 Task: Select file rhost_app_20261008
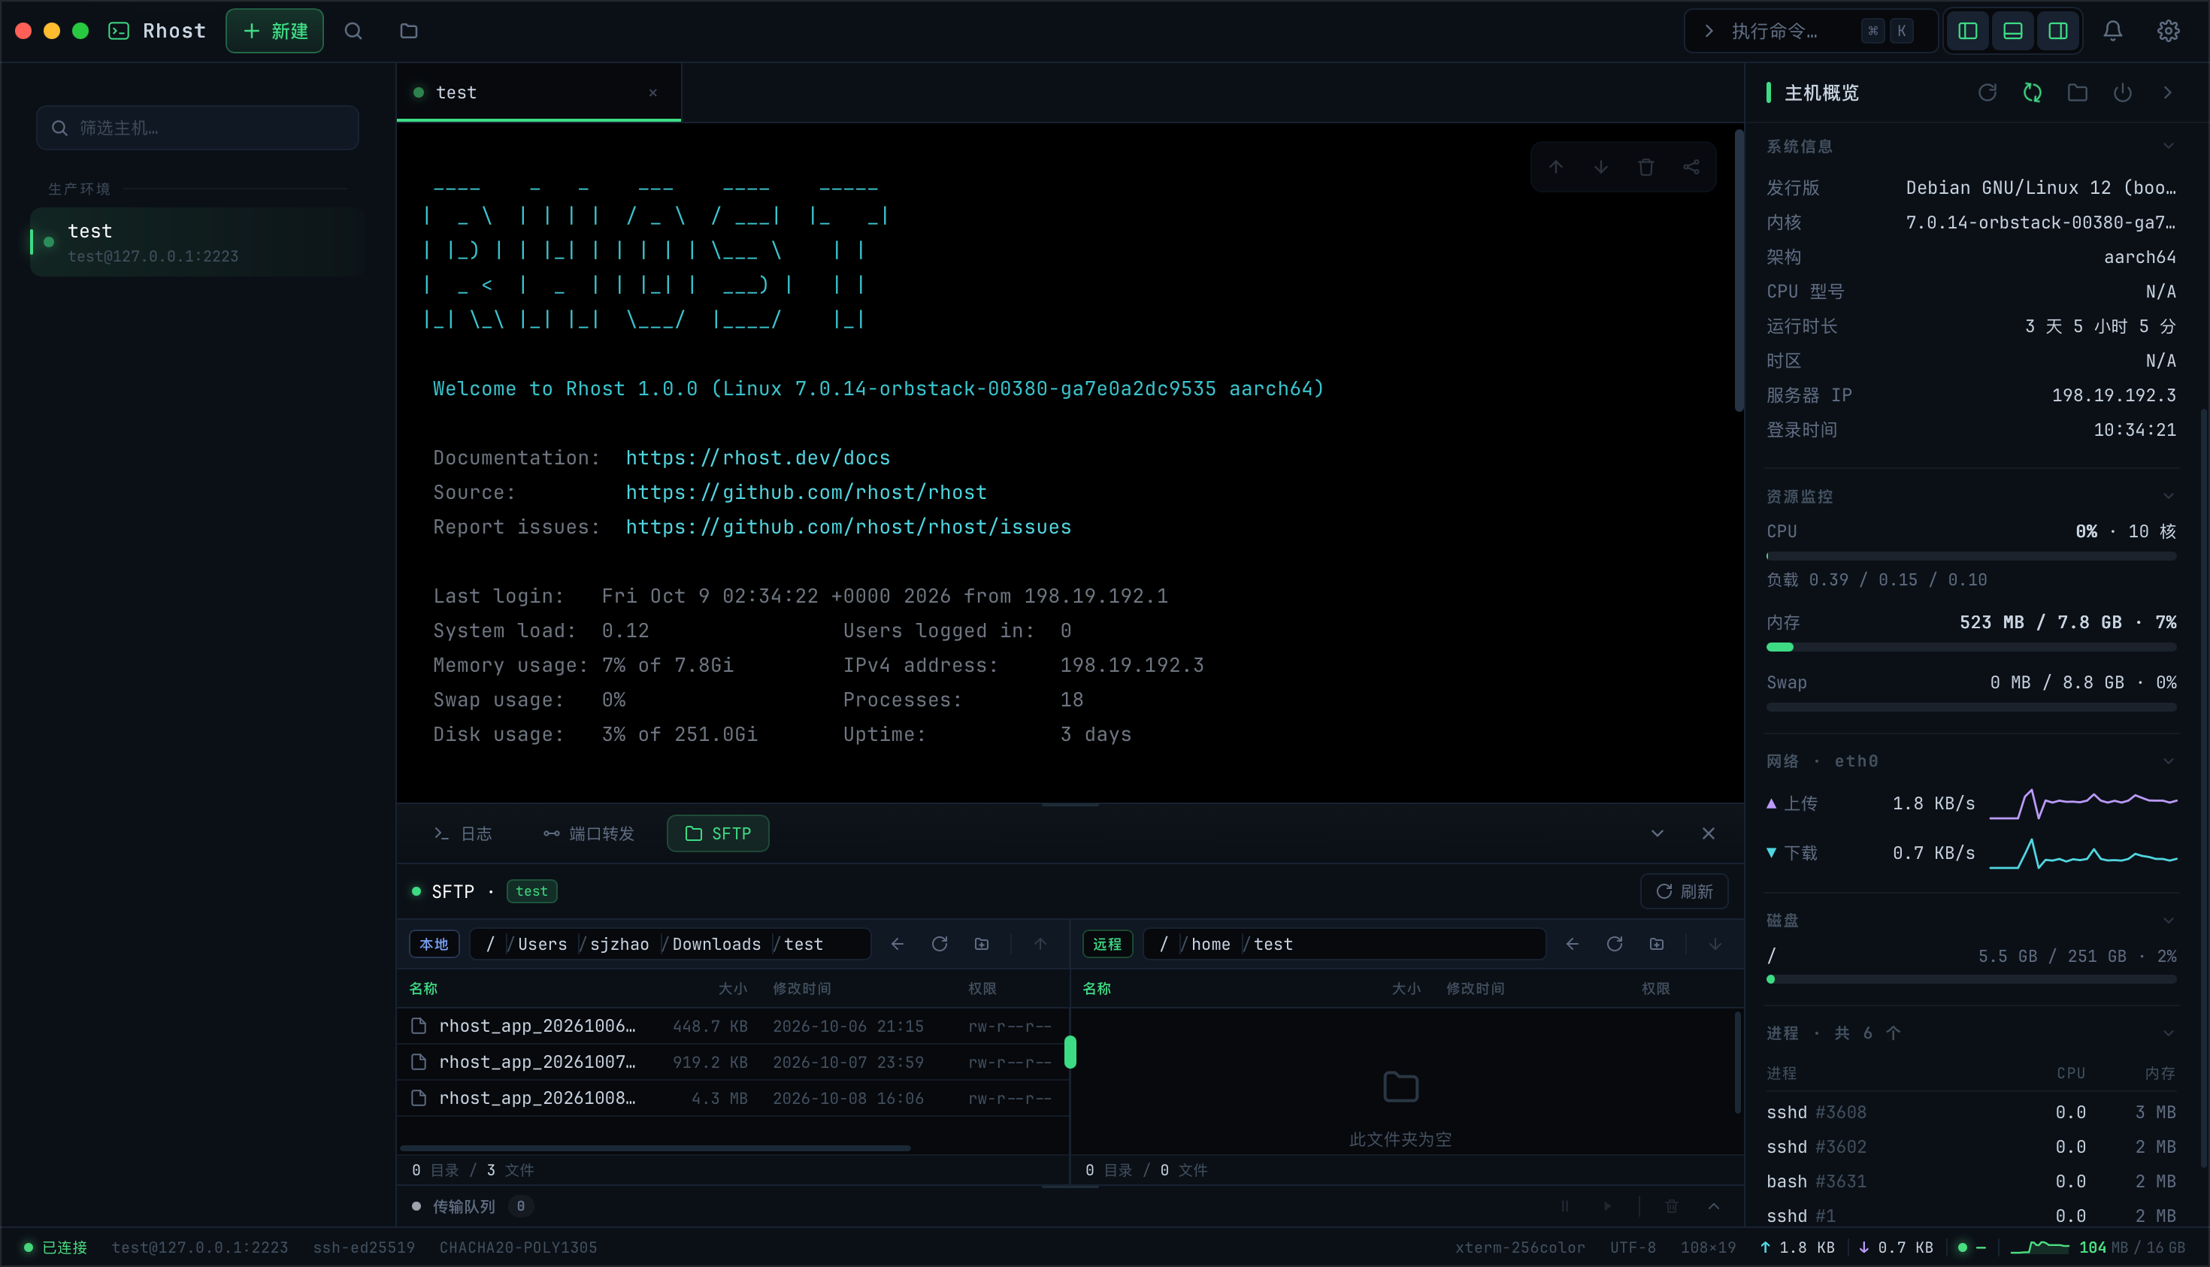pyautogui.click(x=733, y=1098)
